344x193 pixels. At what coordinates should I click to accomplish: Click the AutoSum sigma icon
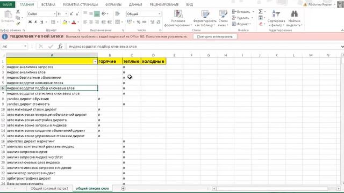pyautogui.click(x=260, y=12)
